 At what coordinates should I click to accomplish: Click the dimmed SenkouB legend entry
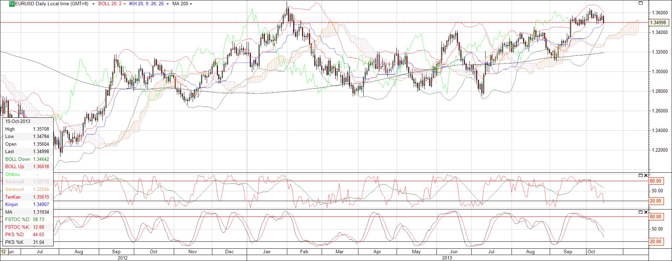click(x=27, y=182)
